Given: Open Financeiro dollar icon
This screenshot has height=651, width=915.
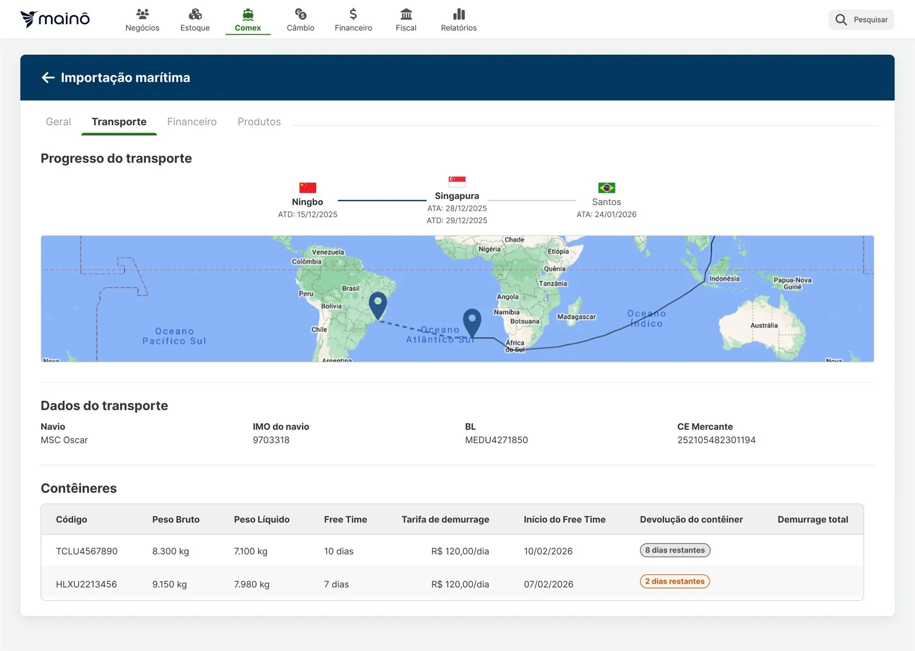Looking at the screenshot, I should 353,14.
